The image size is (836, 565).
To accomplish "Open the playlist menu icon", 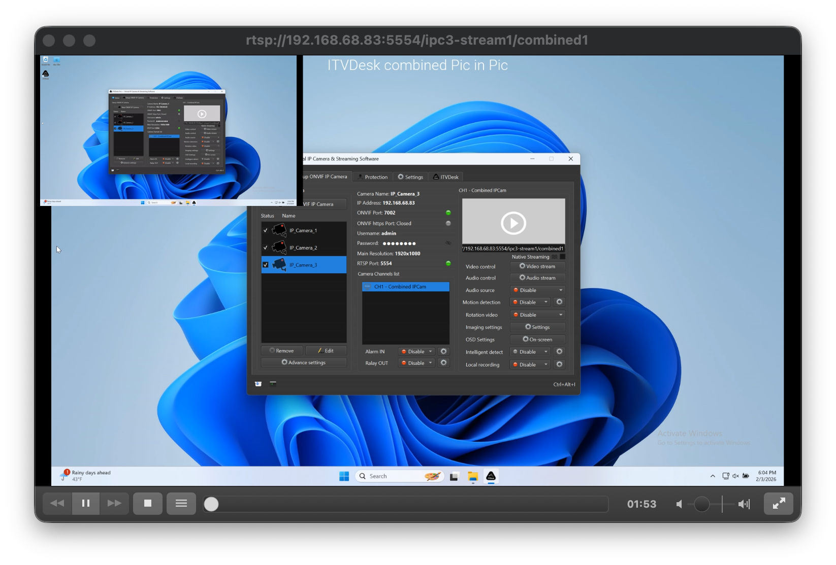I will [x=181, y=504].
